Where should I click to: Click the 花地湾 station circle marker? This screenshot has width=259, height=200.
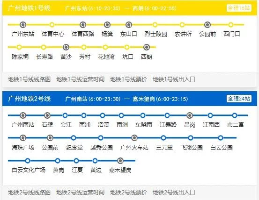pos(105,47)
